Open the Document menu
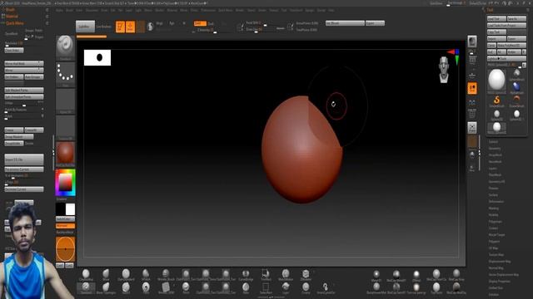 92,11
